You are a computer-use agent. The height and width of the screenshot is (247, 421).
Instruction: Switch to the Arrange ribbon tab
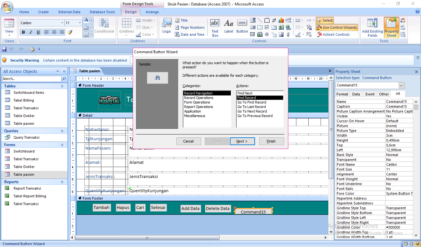[152, 12]
